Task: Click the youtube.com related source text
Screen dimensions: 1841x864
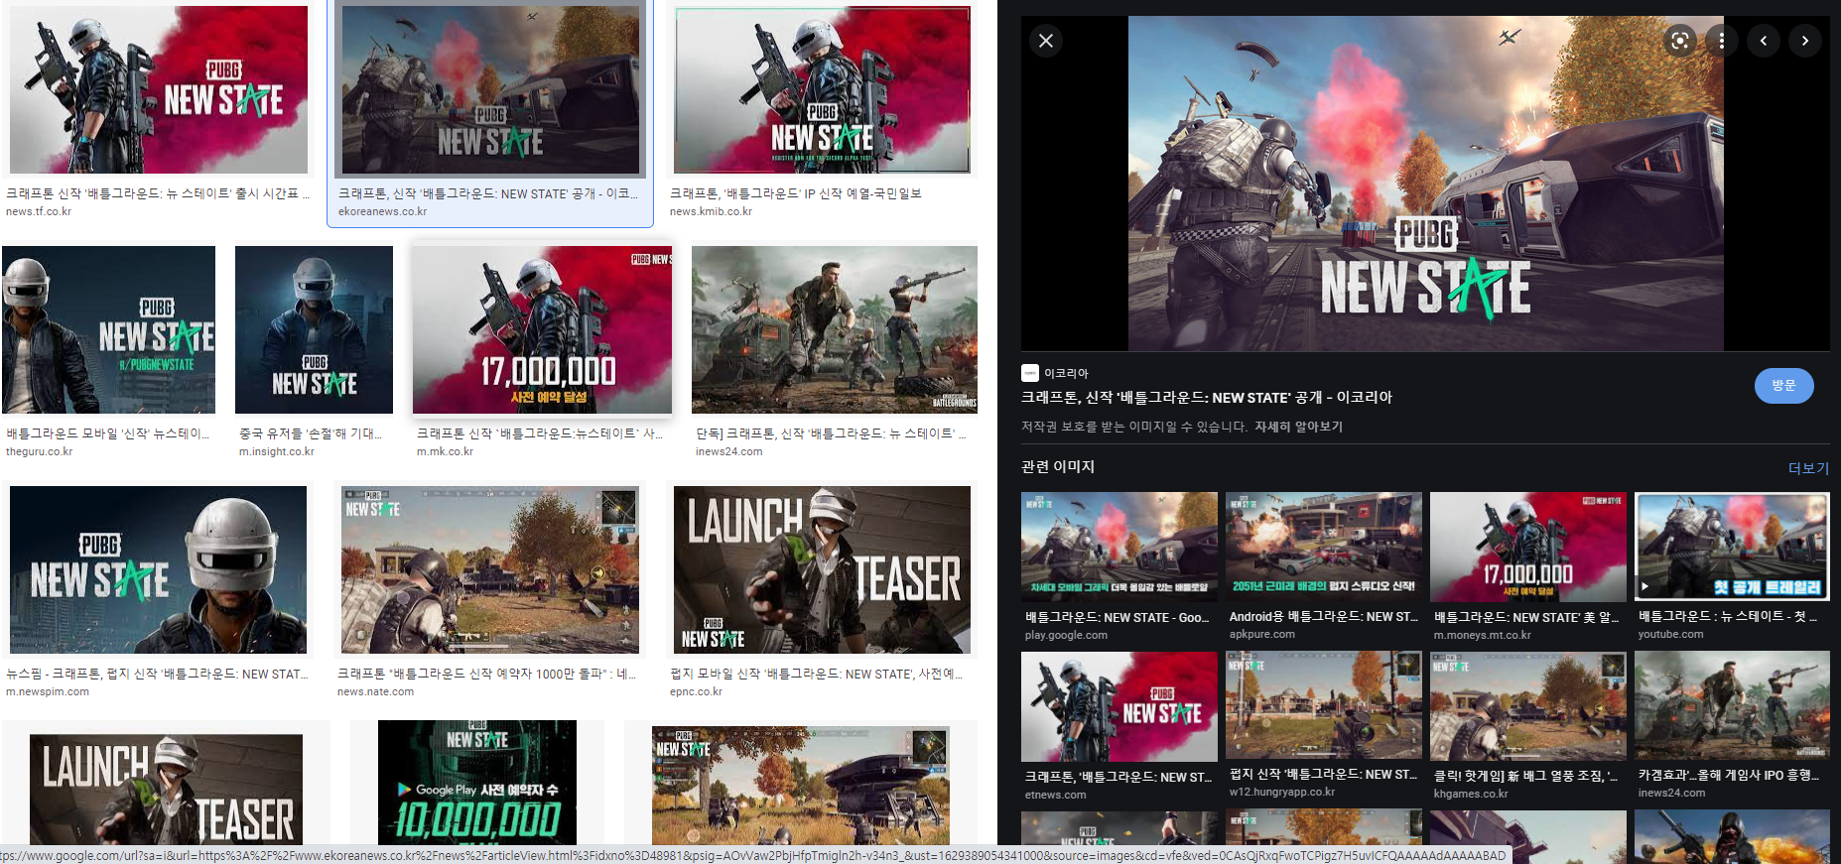Action: click(1670, 634)
